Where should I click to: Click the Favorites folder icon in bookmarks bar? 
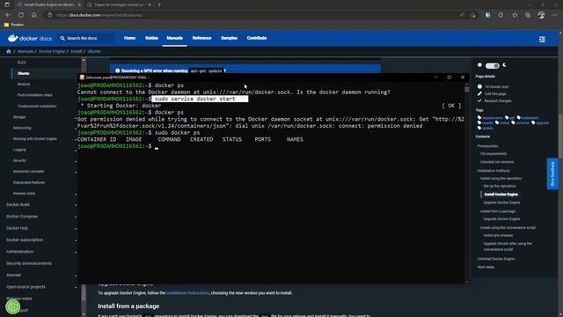click(6, 25)
